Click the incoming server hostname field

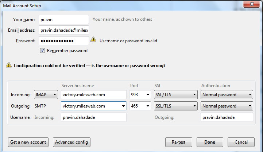(94, 95)
